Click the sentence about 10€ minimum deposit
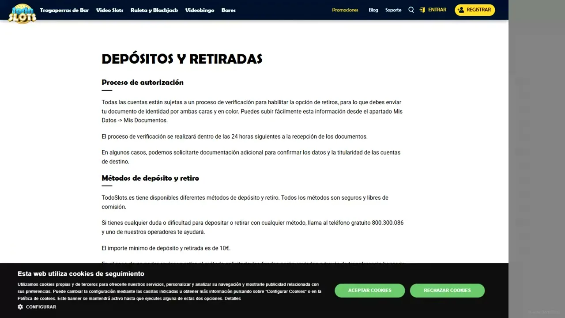Screen dimensions: 565x318 [166, 248]
